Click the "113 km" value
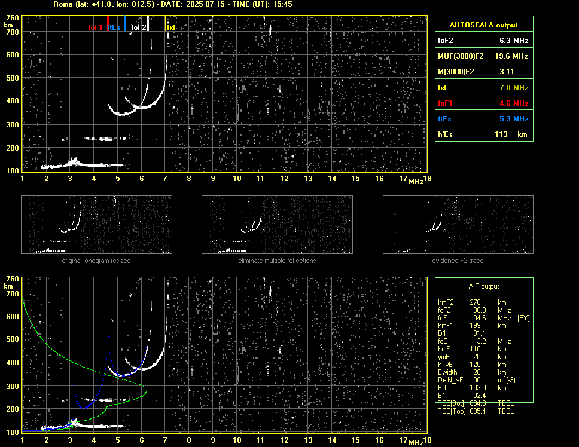Viewport: 579px width, 447px height. pos(511,134)
